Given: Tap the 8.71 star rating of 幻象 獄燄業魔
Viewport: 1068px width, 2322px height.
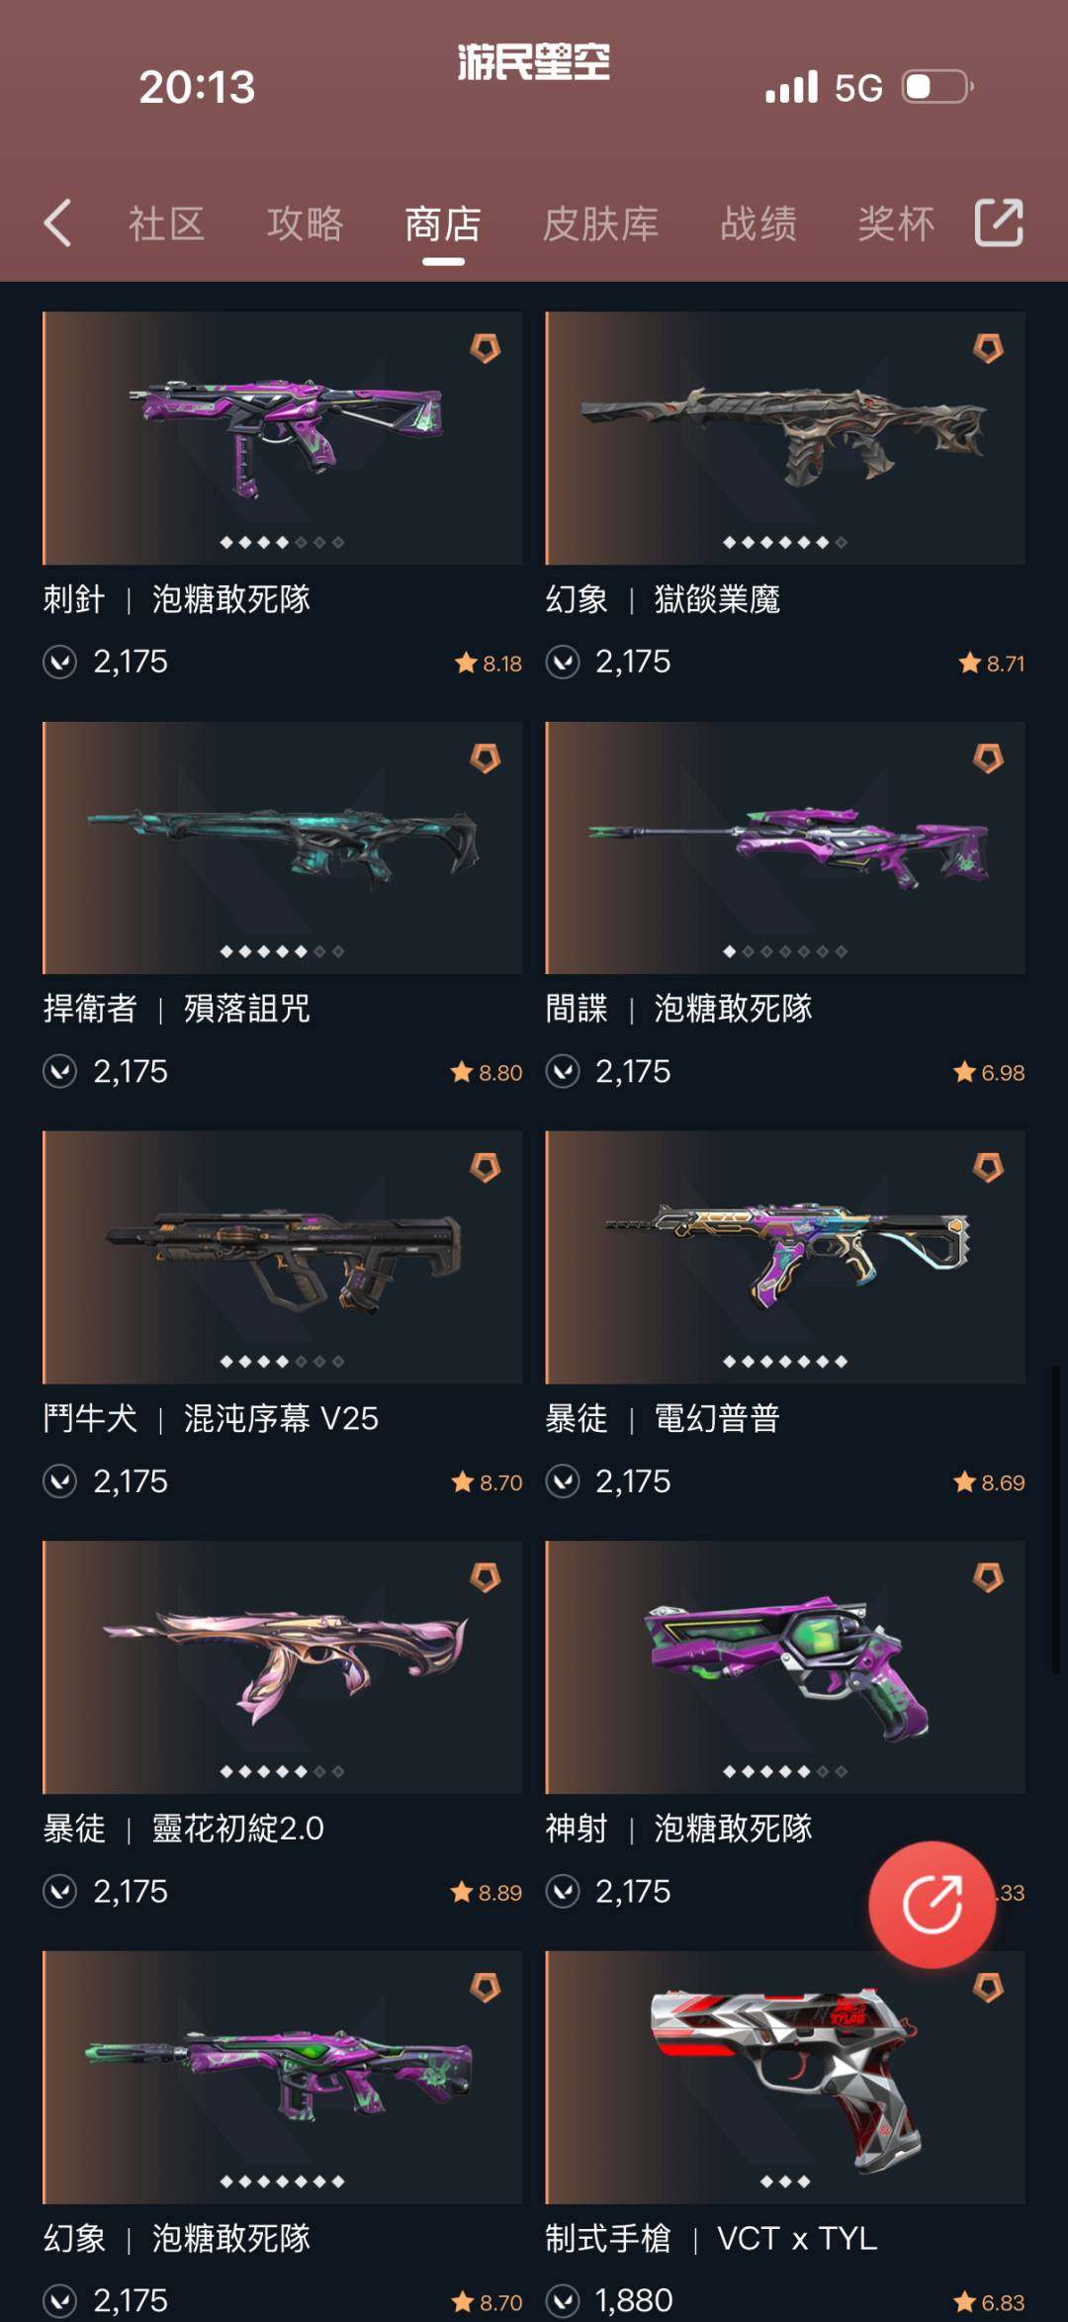Looking at the screenshot, I should click(992, 663).
